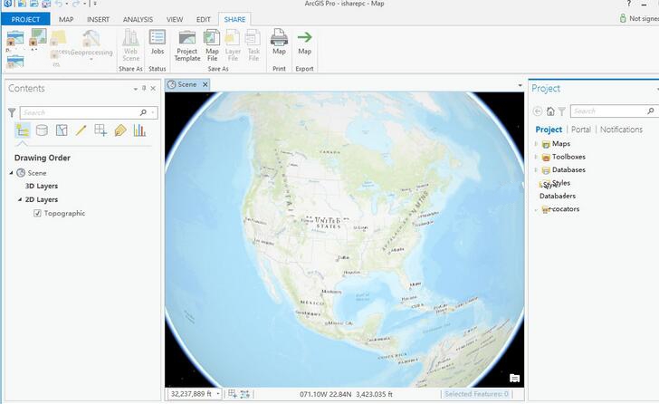The image size is (659, 404).
Task: Select List By Labeling tag icon
Action: [x=119, y=130]
